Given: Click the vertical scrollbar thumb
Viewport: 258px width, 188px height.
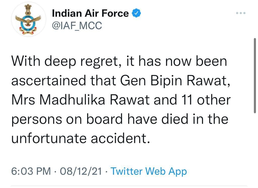Looking at the screenshot, I should (255, 76).
